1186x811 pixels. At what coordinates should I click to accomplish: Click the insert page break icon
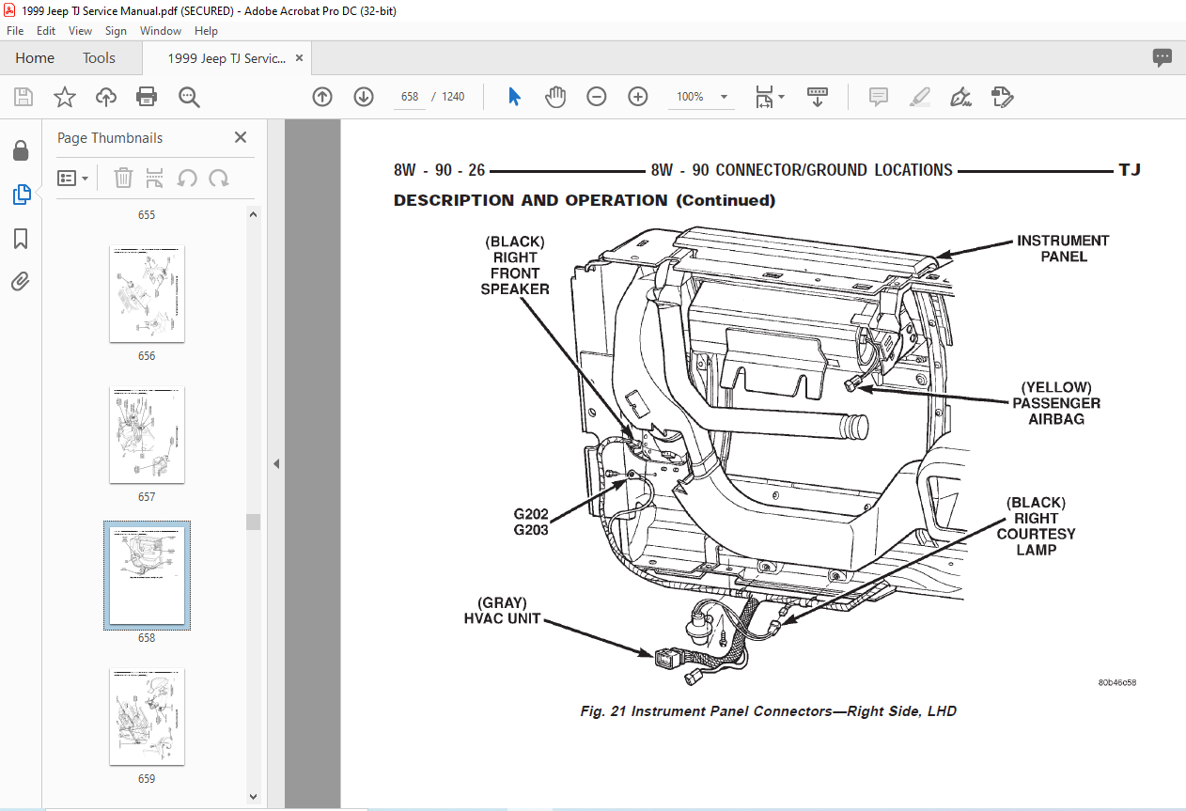(x=155, y=178)
